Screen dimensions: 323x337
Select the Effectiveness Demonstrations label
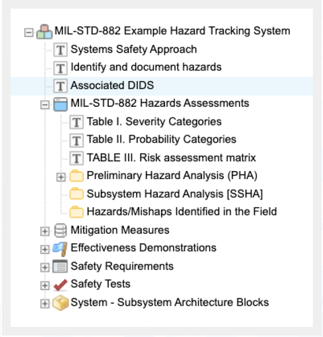coord(143,248)
